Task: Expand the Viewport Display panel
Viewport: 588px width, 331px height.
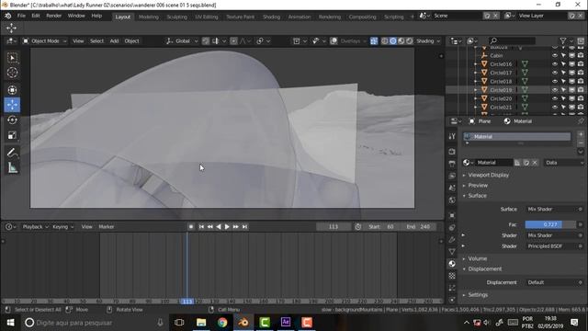Action: (488, 175)
